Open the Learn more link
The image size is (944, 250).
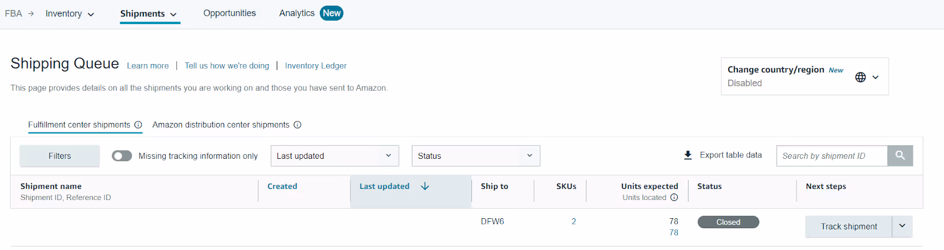[x=147, y=66]
